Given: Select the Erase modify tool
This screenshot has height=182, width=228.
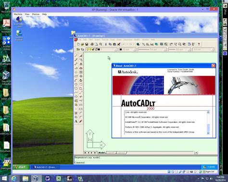Looking at the screenshot, I should click(81, 56).
